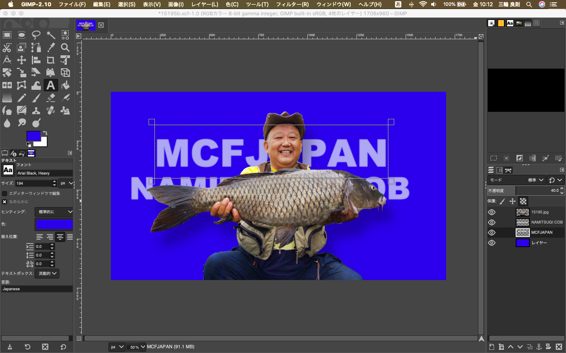Activate the Zoom magnifier tool
The image size is (566, 353).
pos(65,47)
